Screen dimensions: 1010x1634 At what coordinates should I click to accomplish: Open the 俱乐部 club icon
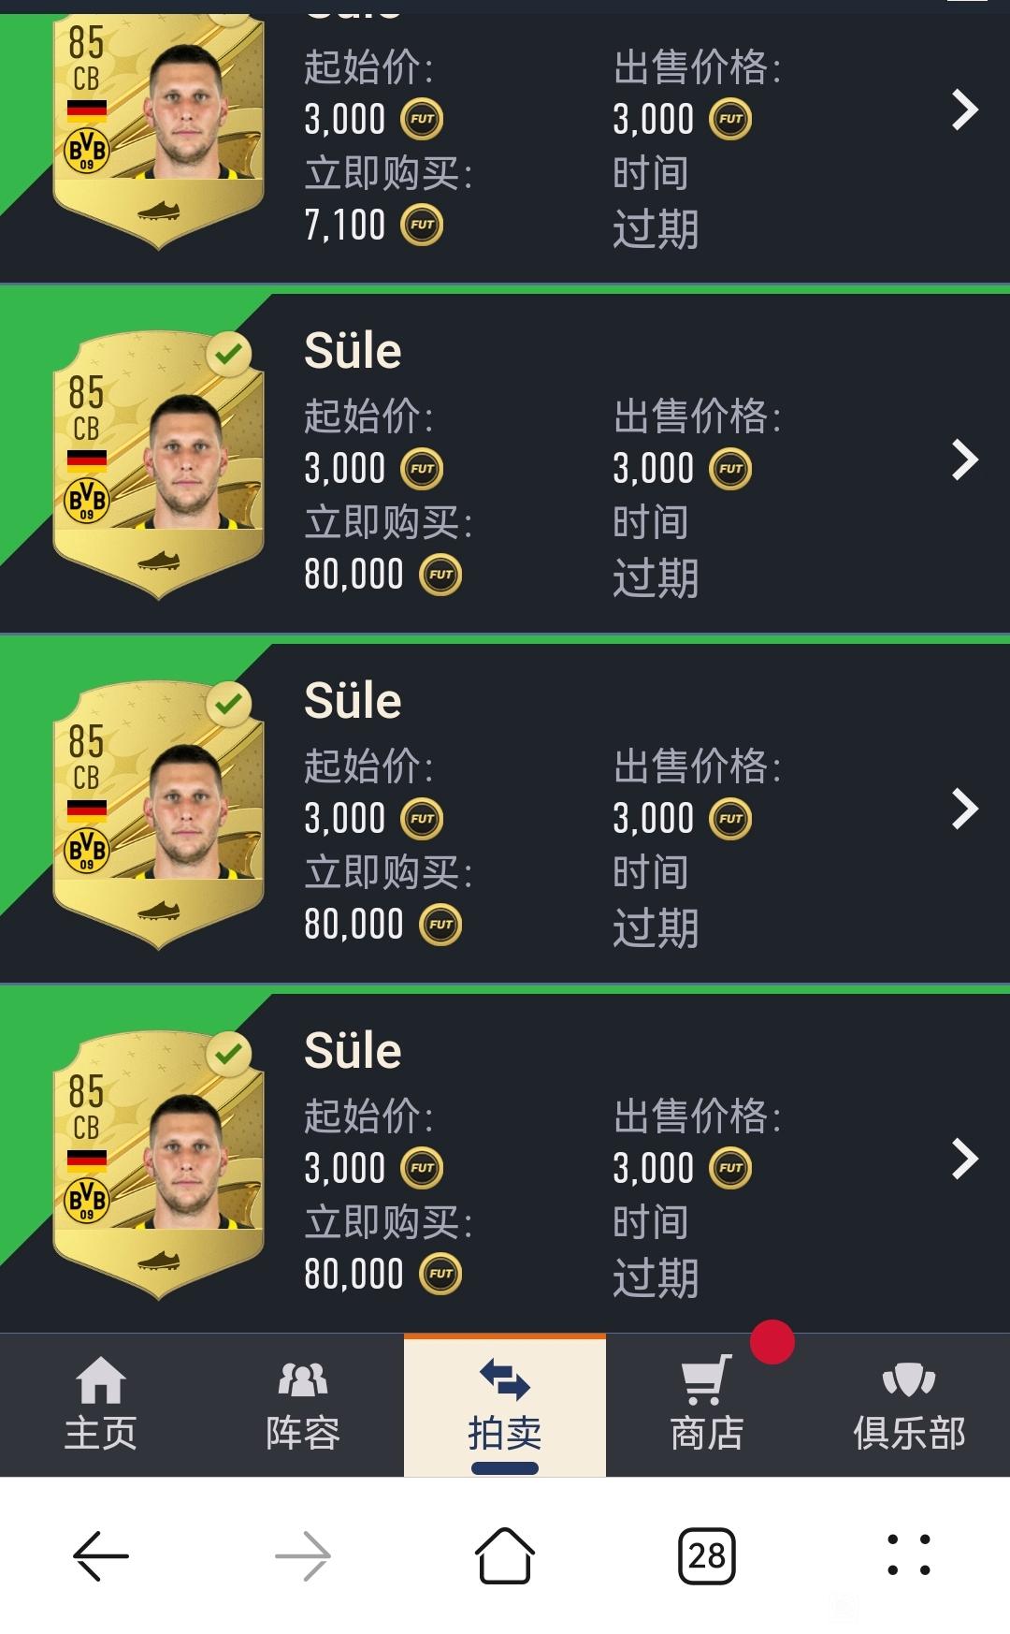tap(908, 1379)
